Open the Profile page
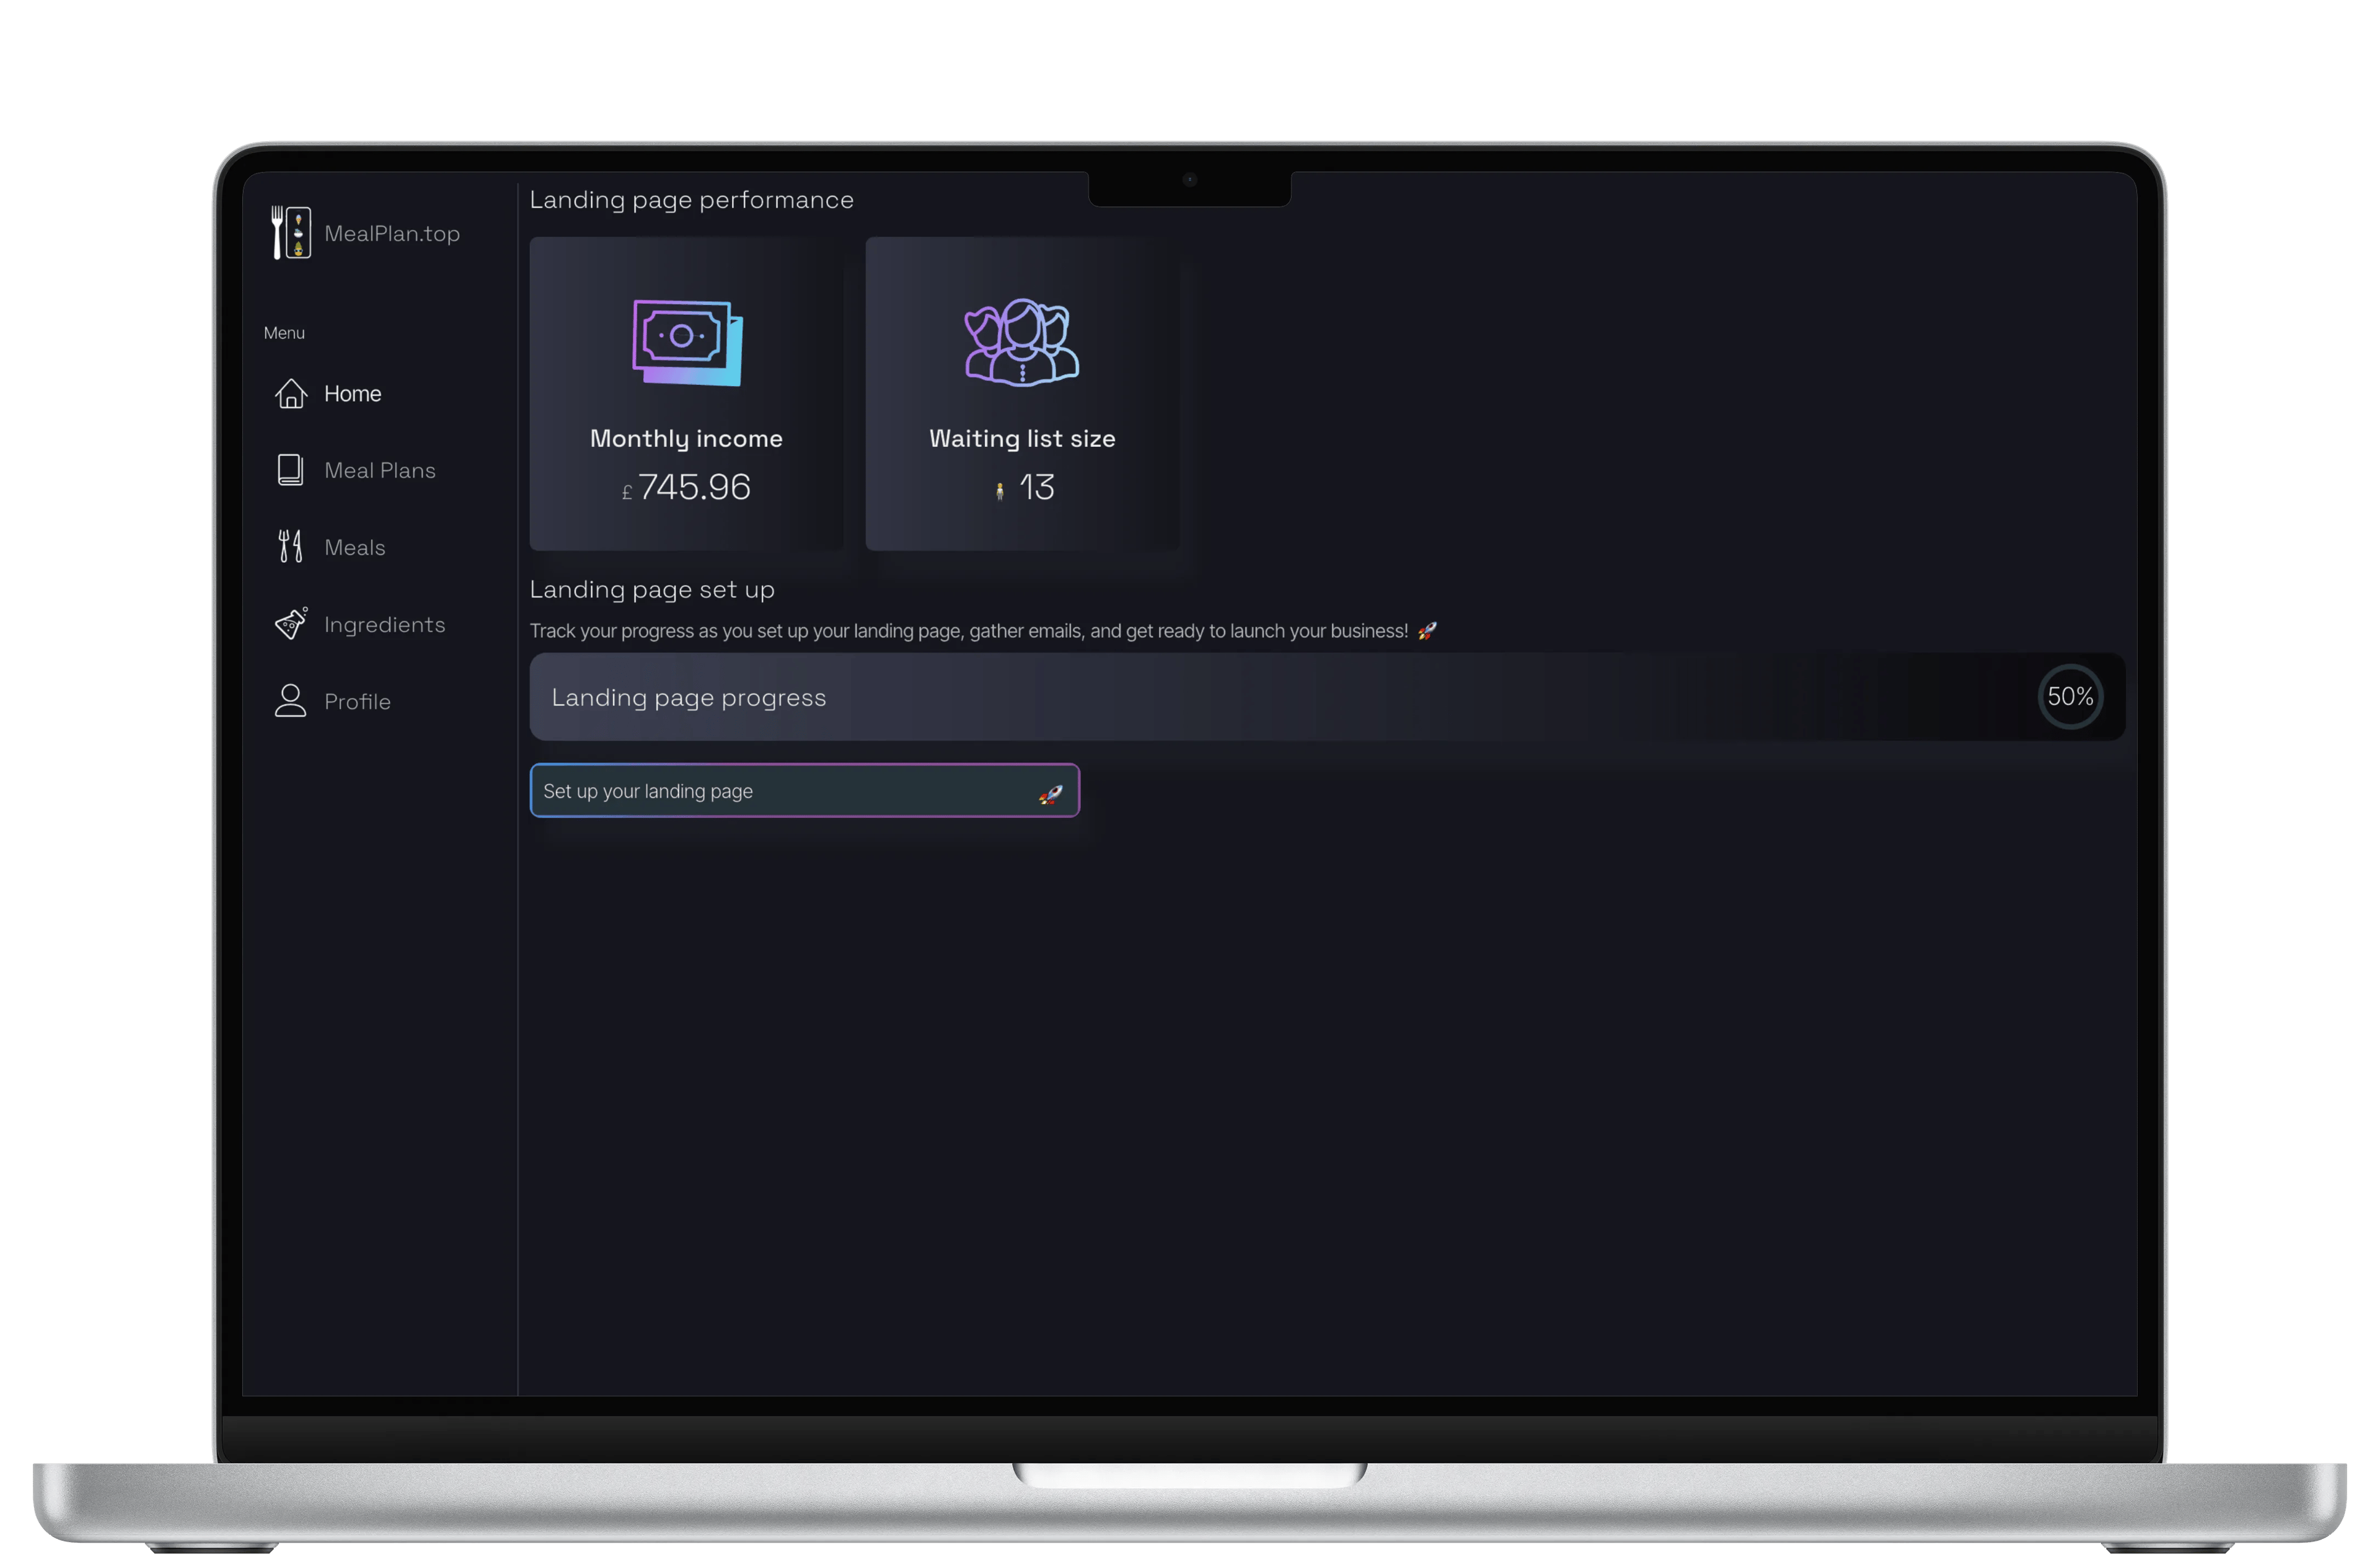The height and width of the screenshot is (1568, 2380). 357,702
